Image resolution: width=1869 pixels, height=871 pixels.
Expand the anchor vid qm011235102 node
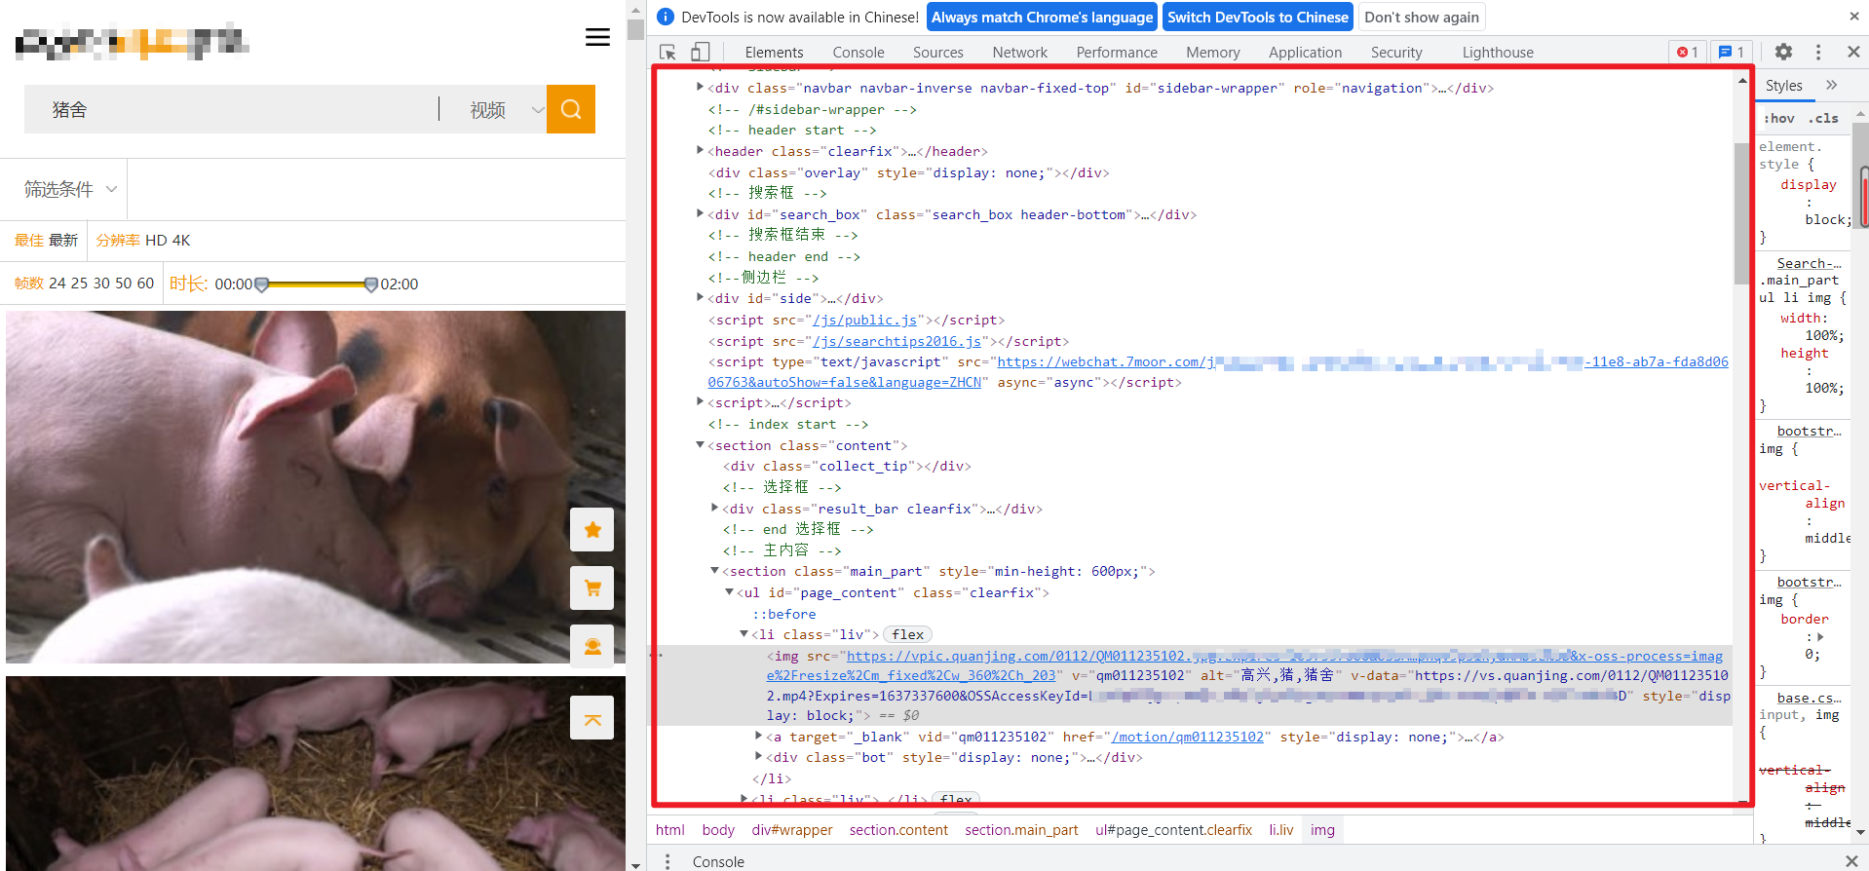point(758,737)
